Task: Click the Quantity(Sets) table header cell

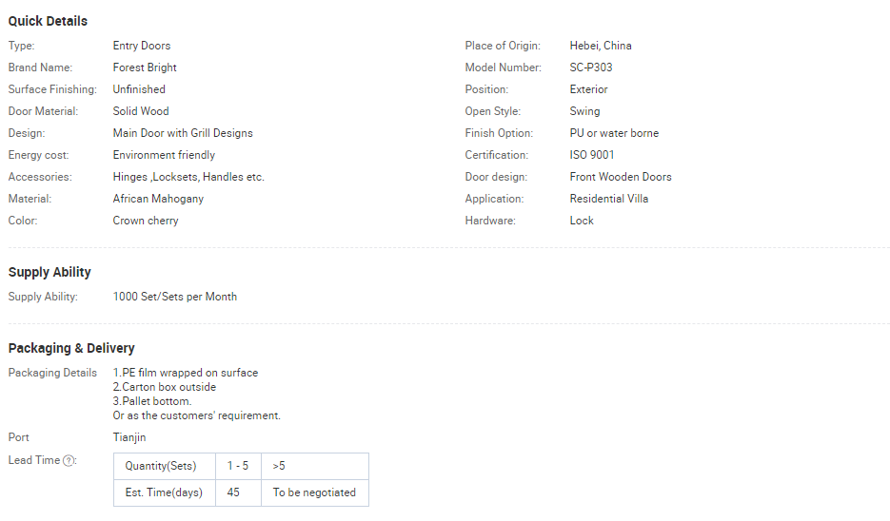Action: pyautogui.click(x=161, y=466)
